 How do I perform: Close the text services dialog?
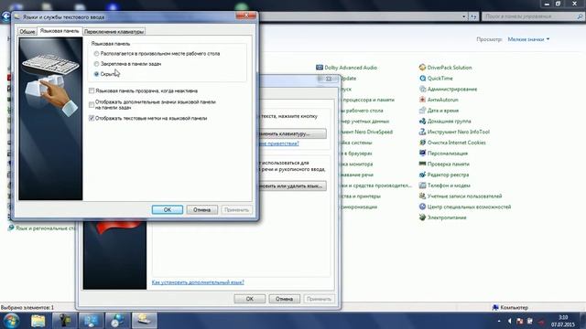[246, 16]
